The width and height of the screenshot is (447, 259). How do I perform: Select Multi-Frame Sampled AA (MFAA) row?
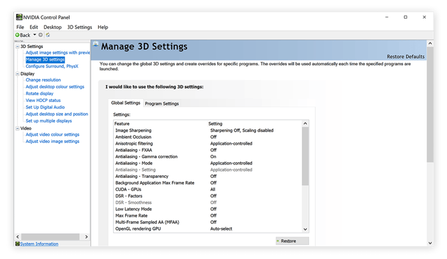[208, 222]
